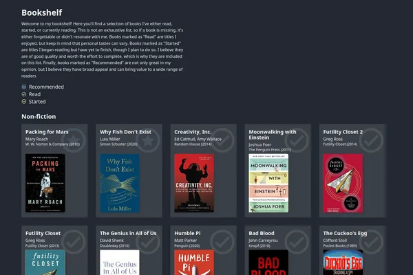Click the Recommended star legend icon
The width and height of the screenshot is (413, 275).
(x=24, y=87)
